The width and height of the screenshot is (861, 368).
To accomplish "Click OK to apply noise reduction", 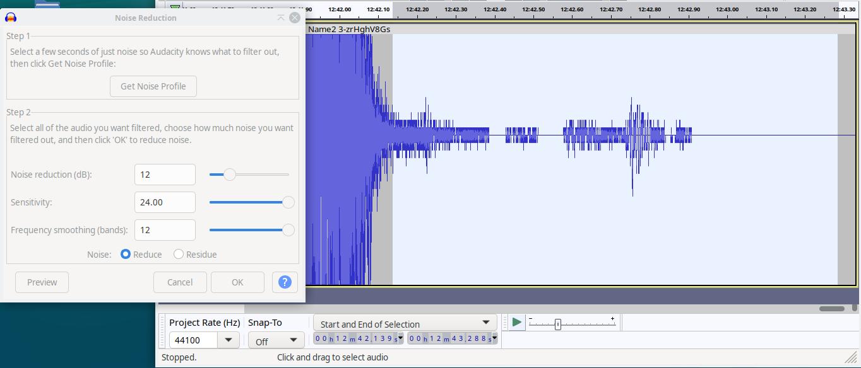I will [237, 282].
